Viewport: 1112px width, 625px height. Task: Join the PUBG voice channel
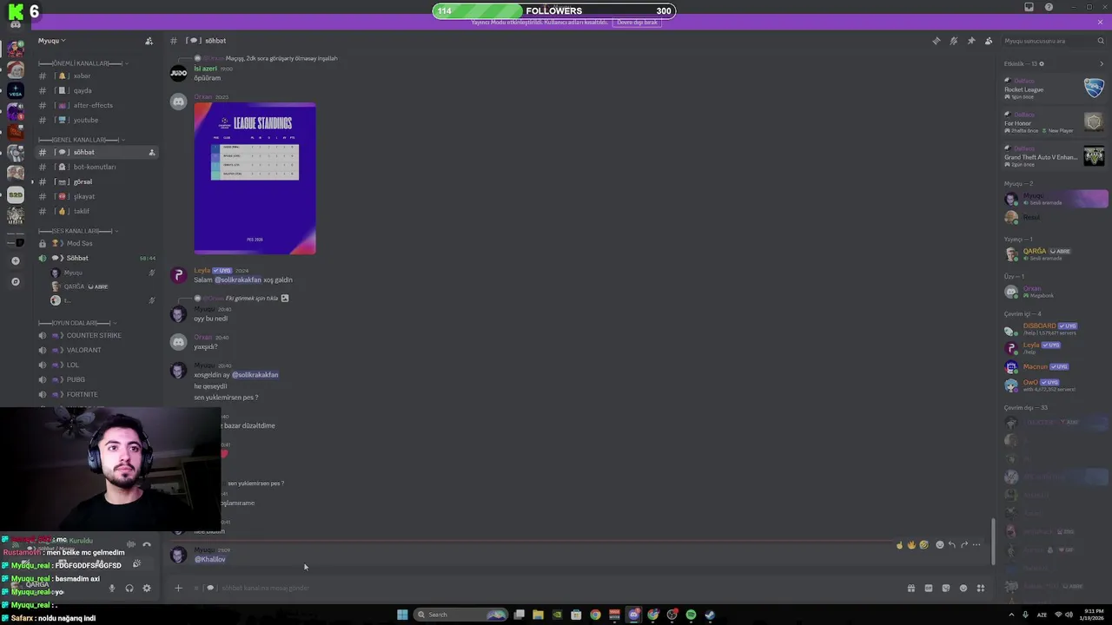[96, 379]
